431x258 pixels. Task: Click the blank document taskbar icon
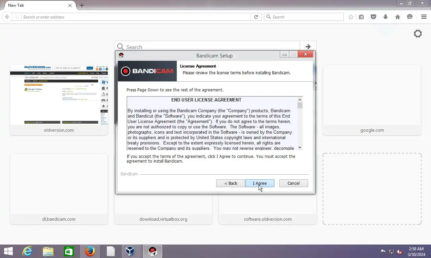click(x=111, y=251)
